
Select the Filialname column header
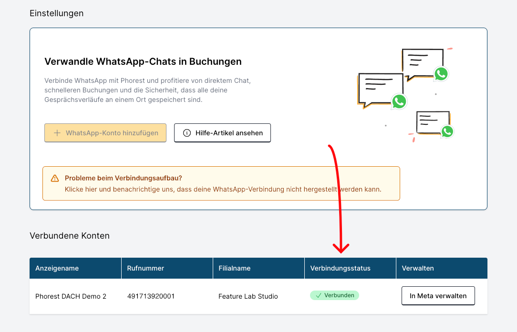pos(234,268)
